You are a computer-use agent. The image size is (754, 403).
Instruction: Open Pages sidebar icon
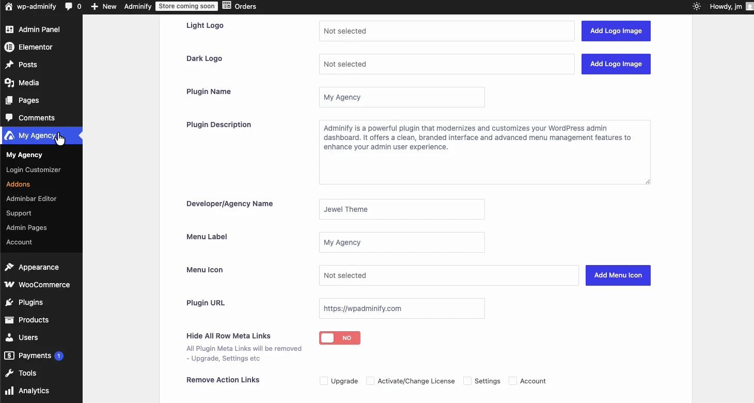click(x=9, y=100)
